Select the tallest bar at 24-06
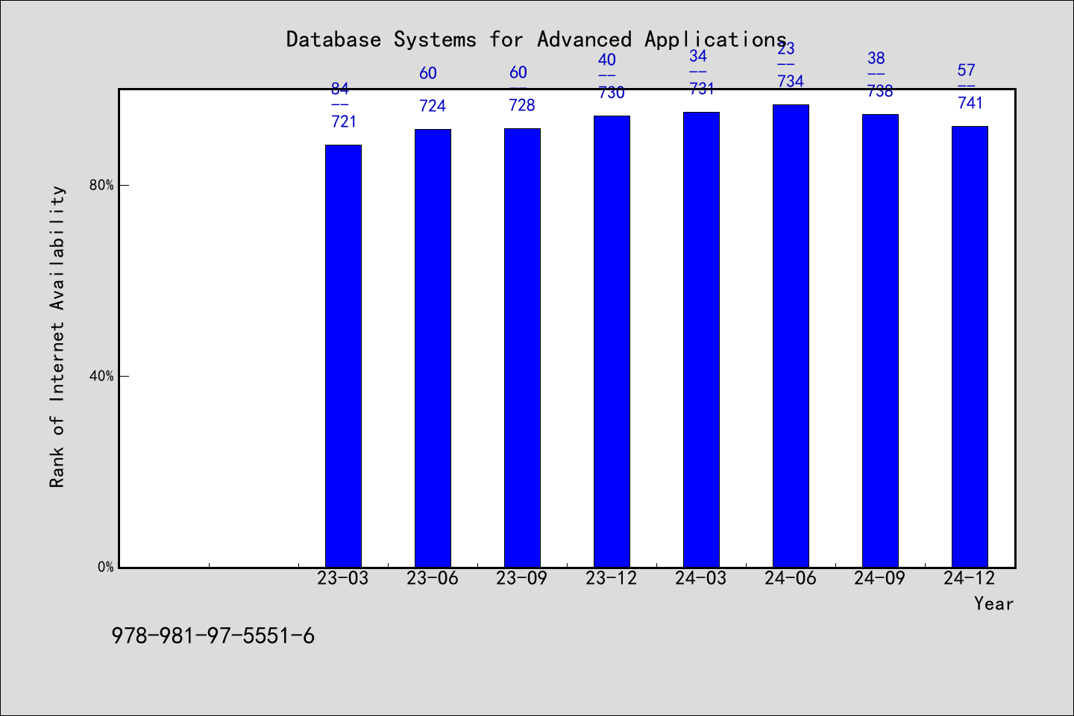The height and width of the screenshot is (716, 1074). tap(791, 336)
